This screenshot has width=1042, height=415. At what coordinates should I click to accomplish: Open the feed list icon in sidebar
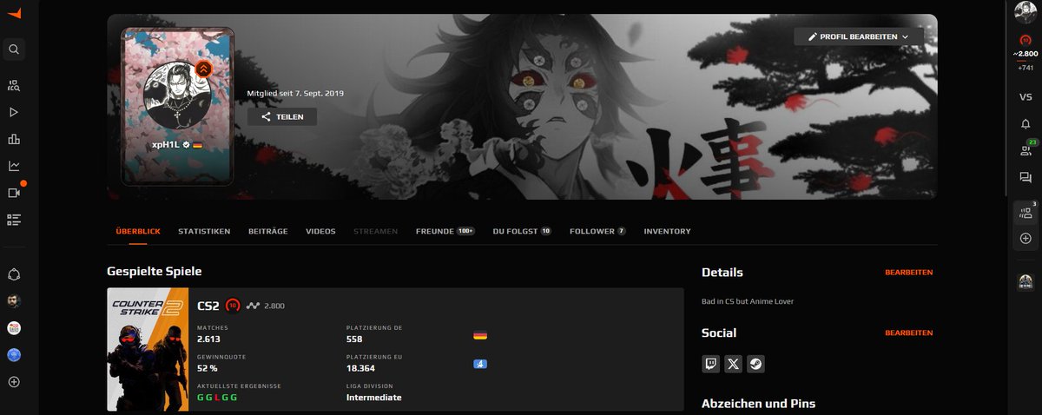click(14, 220)
